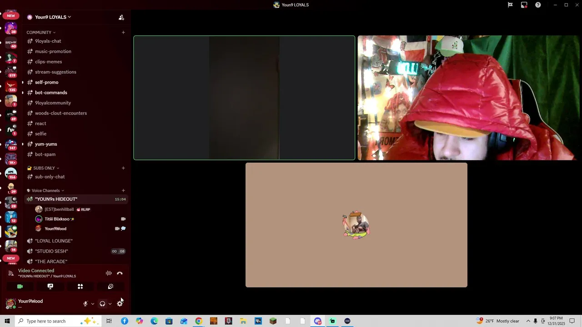The height and width of the screenshot is (327, 582).
Task: Open server with 135 notification badge
Action: coord(11,86)
